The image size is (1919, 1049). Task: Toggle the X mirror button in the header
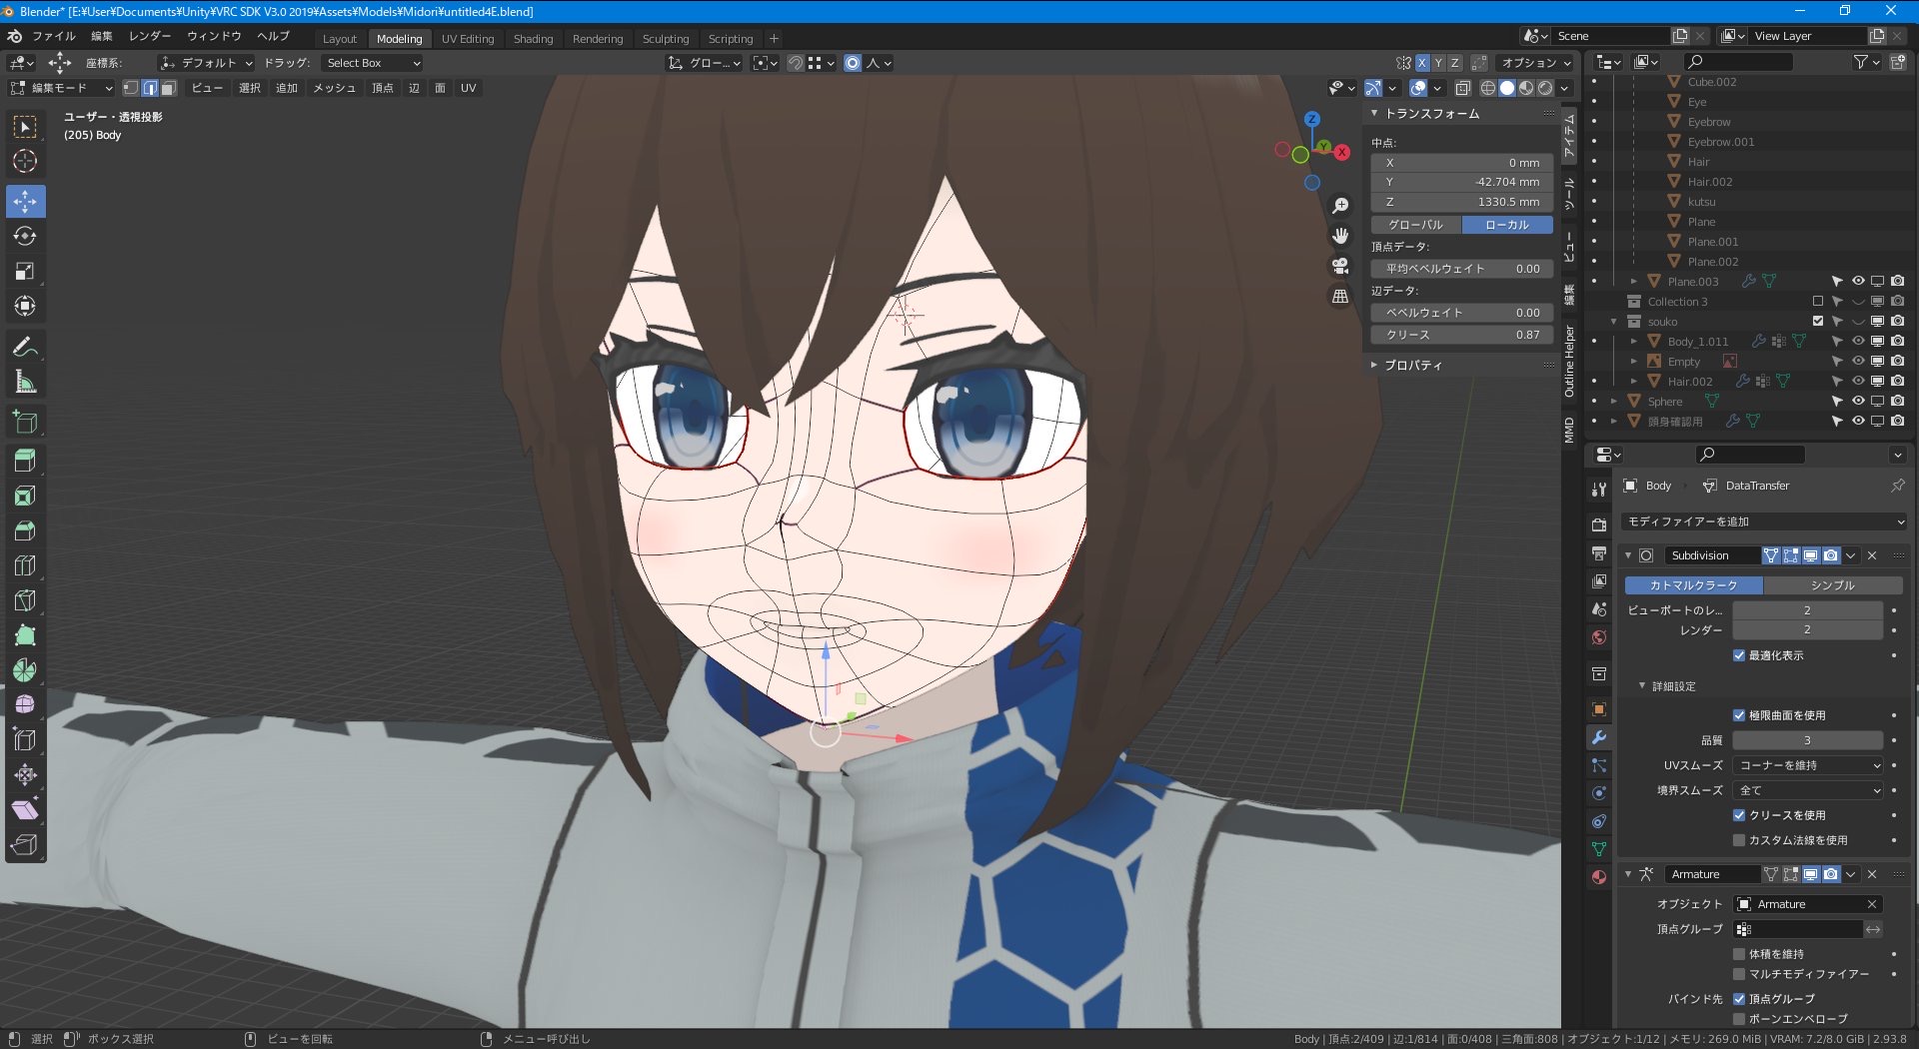coord(1422,63)
